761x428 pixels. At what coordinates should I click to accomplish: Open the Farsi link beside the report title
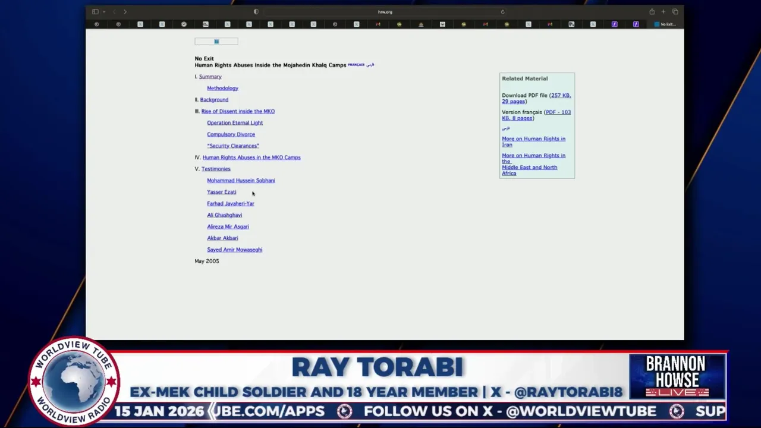[370, 65]
